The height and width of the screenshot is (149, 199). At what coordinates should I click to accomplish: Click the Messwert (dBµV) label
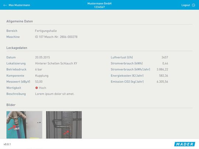[x=18, y=82]
